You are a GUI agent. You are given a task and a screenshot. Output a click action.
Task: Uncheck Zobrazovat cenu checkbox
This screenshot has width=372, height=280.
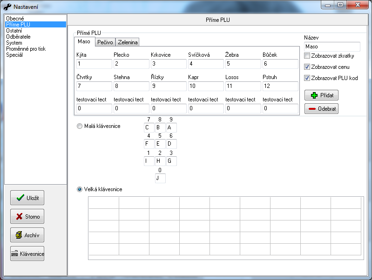(x=307, y=67)
